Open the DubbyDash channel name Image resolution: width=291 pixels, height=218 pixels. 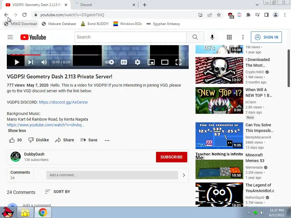(x=34, y=154)
